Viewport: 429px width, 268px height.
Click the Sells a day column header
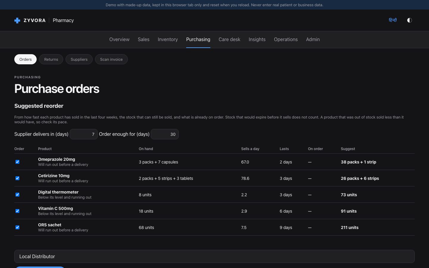(250, 149)
